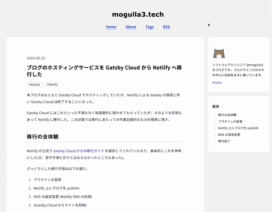Viewport: 272px width, 212px height.
Task: Click the 移行の全体観 section heading
Action: point(42,137)
